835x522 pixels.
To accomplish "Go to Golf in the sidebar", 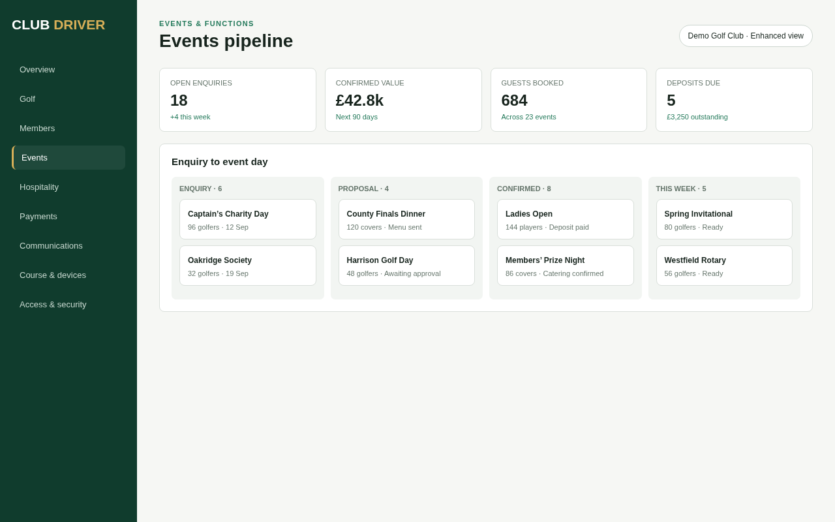I will tap(68, 99).
